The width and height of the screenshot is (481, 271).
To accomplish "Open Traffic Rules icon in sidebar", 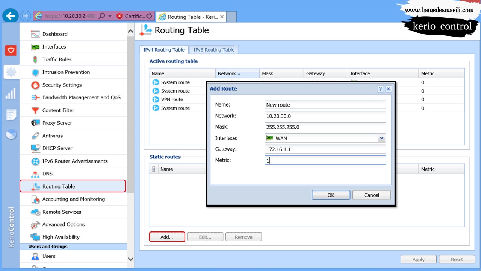I will click(35, 59).
